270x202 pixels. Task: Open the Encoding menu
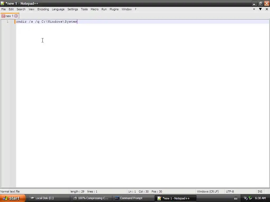point(43,9)
